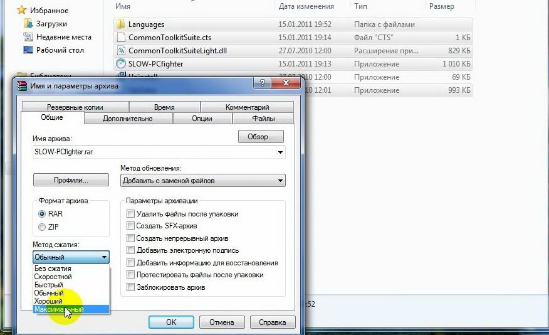Screen dimensions: 549x335
Task: Open the archive name dropdown arrow
Action: coord(280,152)
